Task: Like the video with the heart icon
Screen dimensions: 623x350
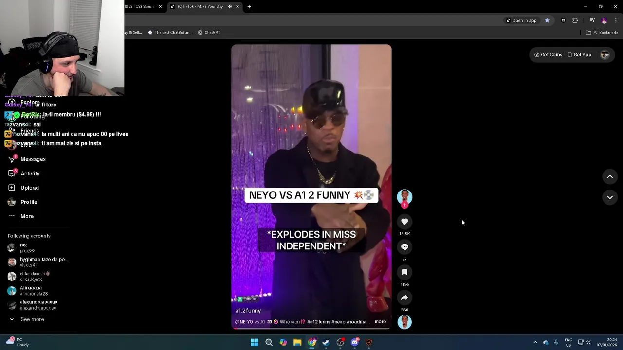Action: [x=404, y=222]
